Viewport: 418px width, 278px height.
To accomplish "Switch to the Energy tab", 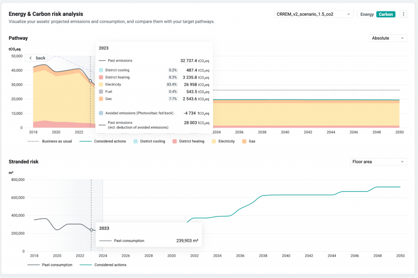I will pos(367,14).
